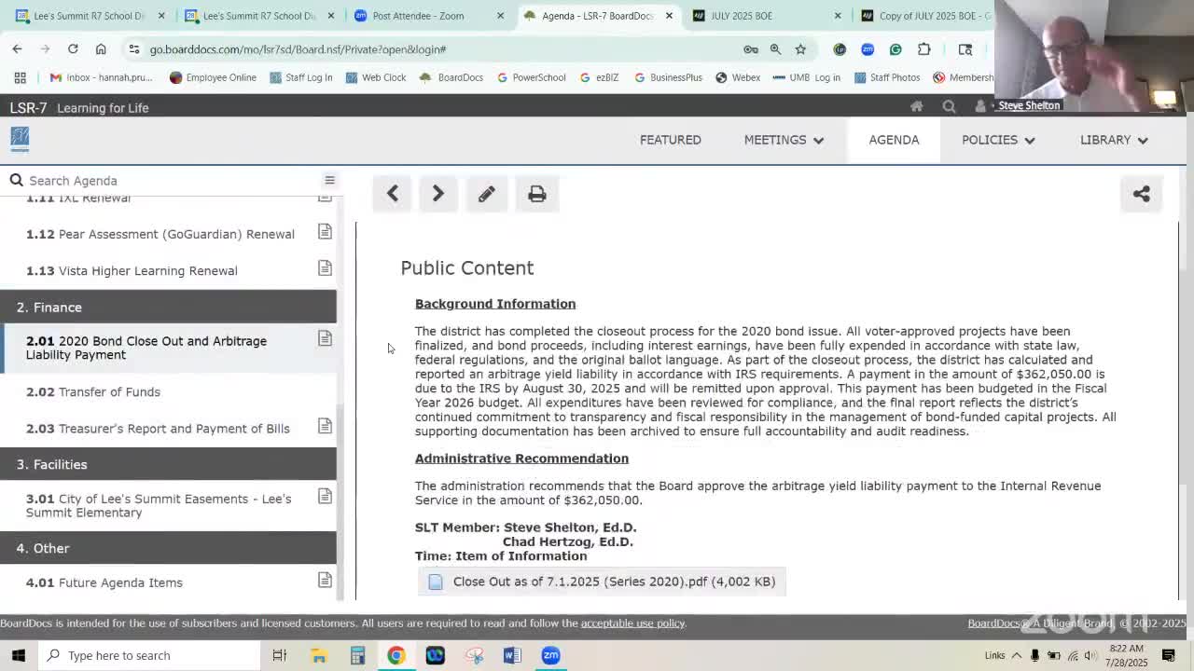Open the PowerSchool bookmark
This screenshot has height=671, width=1194.
531,77
